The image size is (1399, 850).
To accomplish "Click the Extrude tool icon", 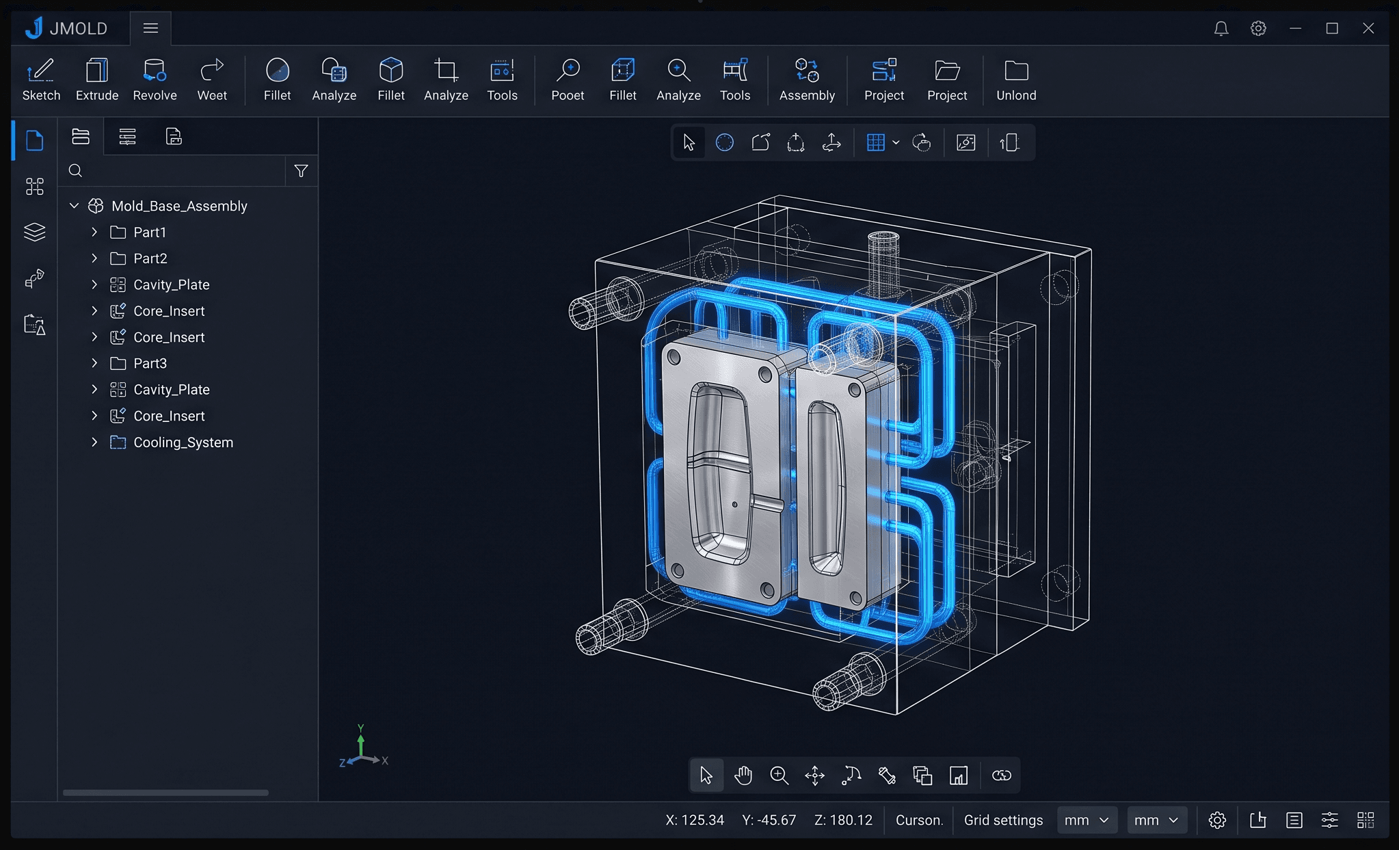I will 96,70.
